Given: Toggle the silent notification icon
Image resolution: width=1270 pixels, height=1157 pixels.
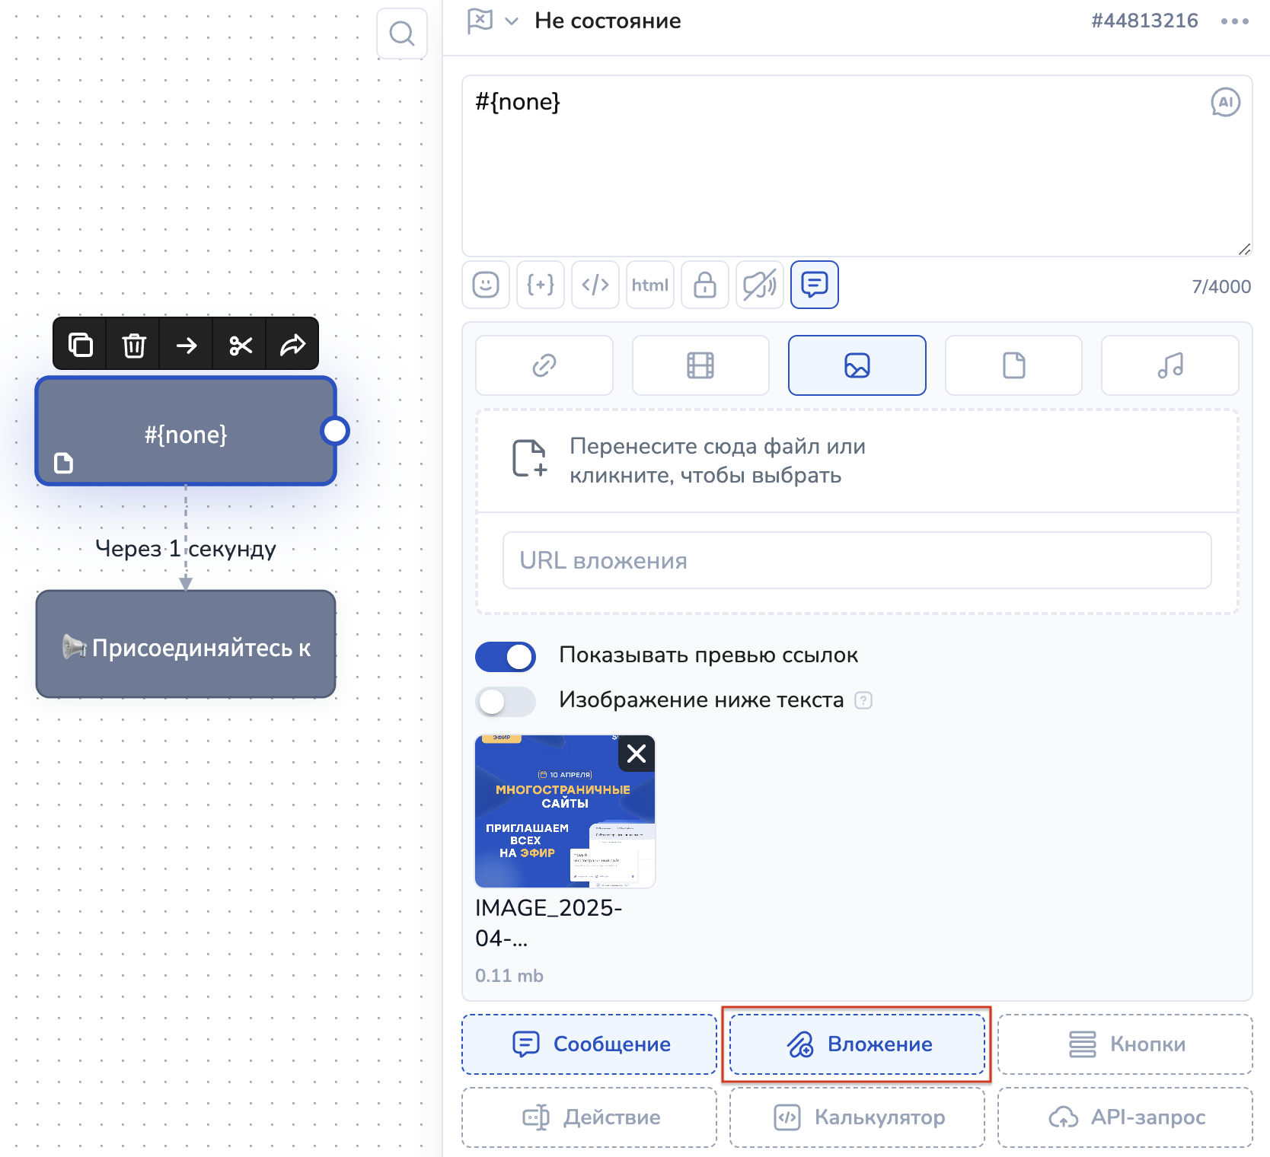Looking at the screenshot, I should (759, 285).
